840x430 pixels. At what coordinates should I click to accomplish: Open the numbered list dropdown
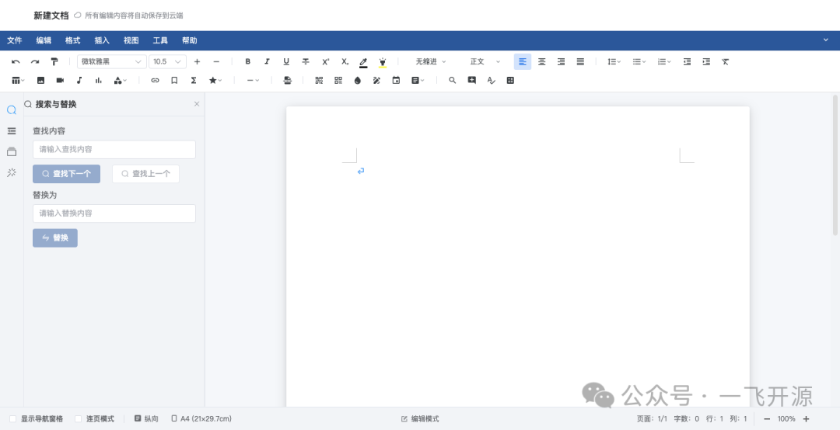point(664,62)
